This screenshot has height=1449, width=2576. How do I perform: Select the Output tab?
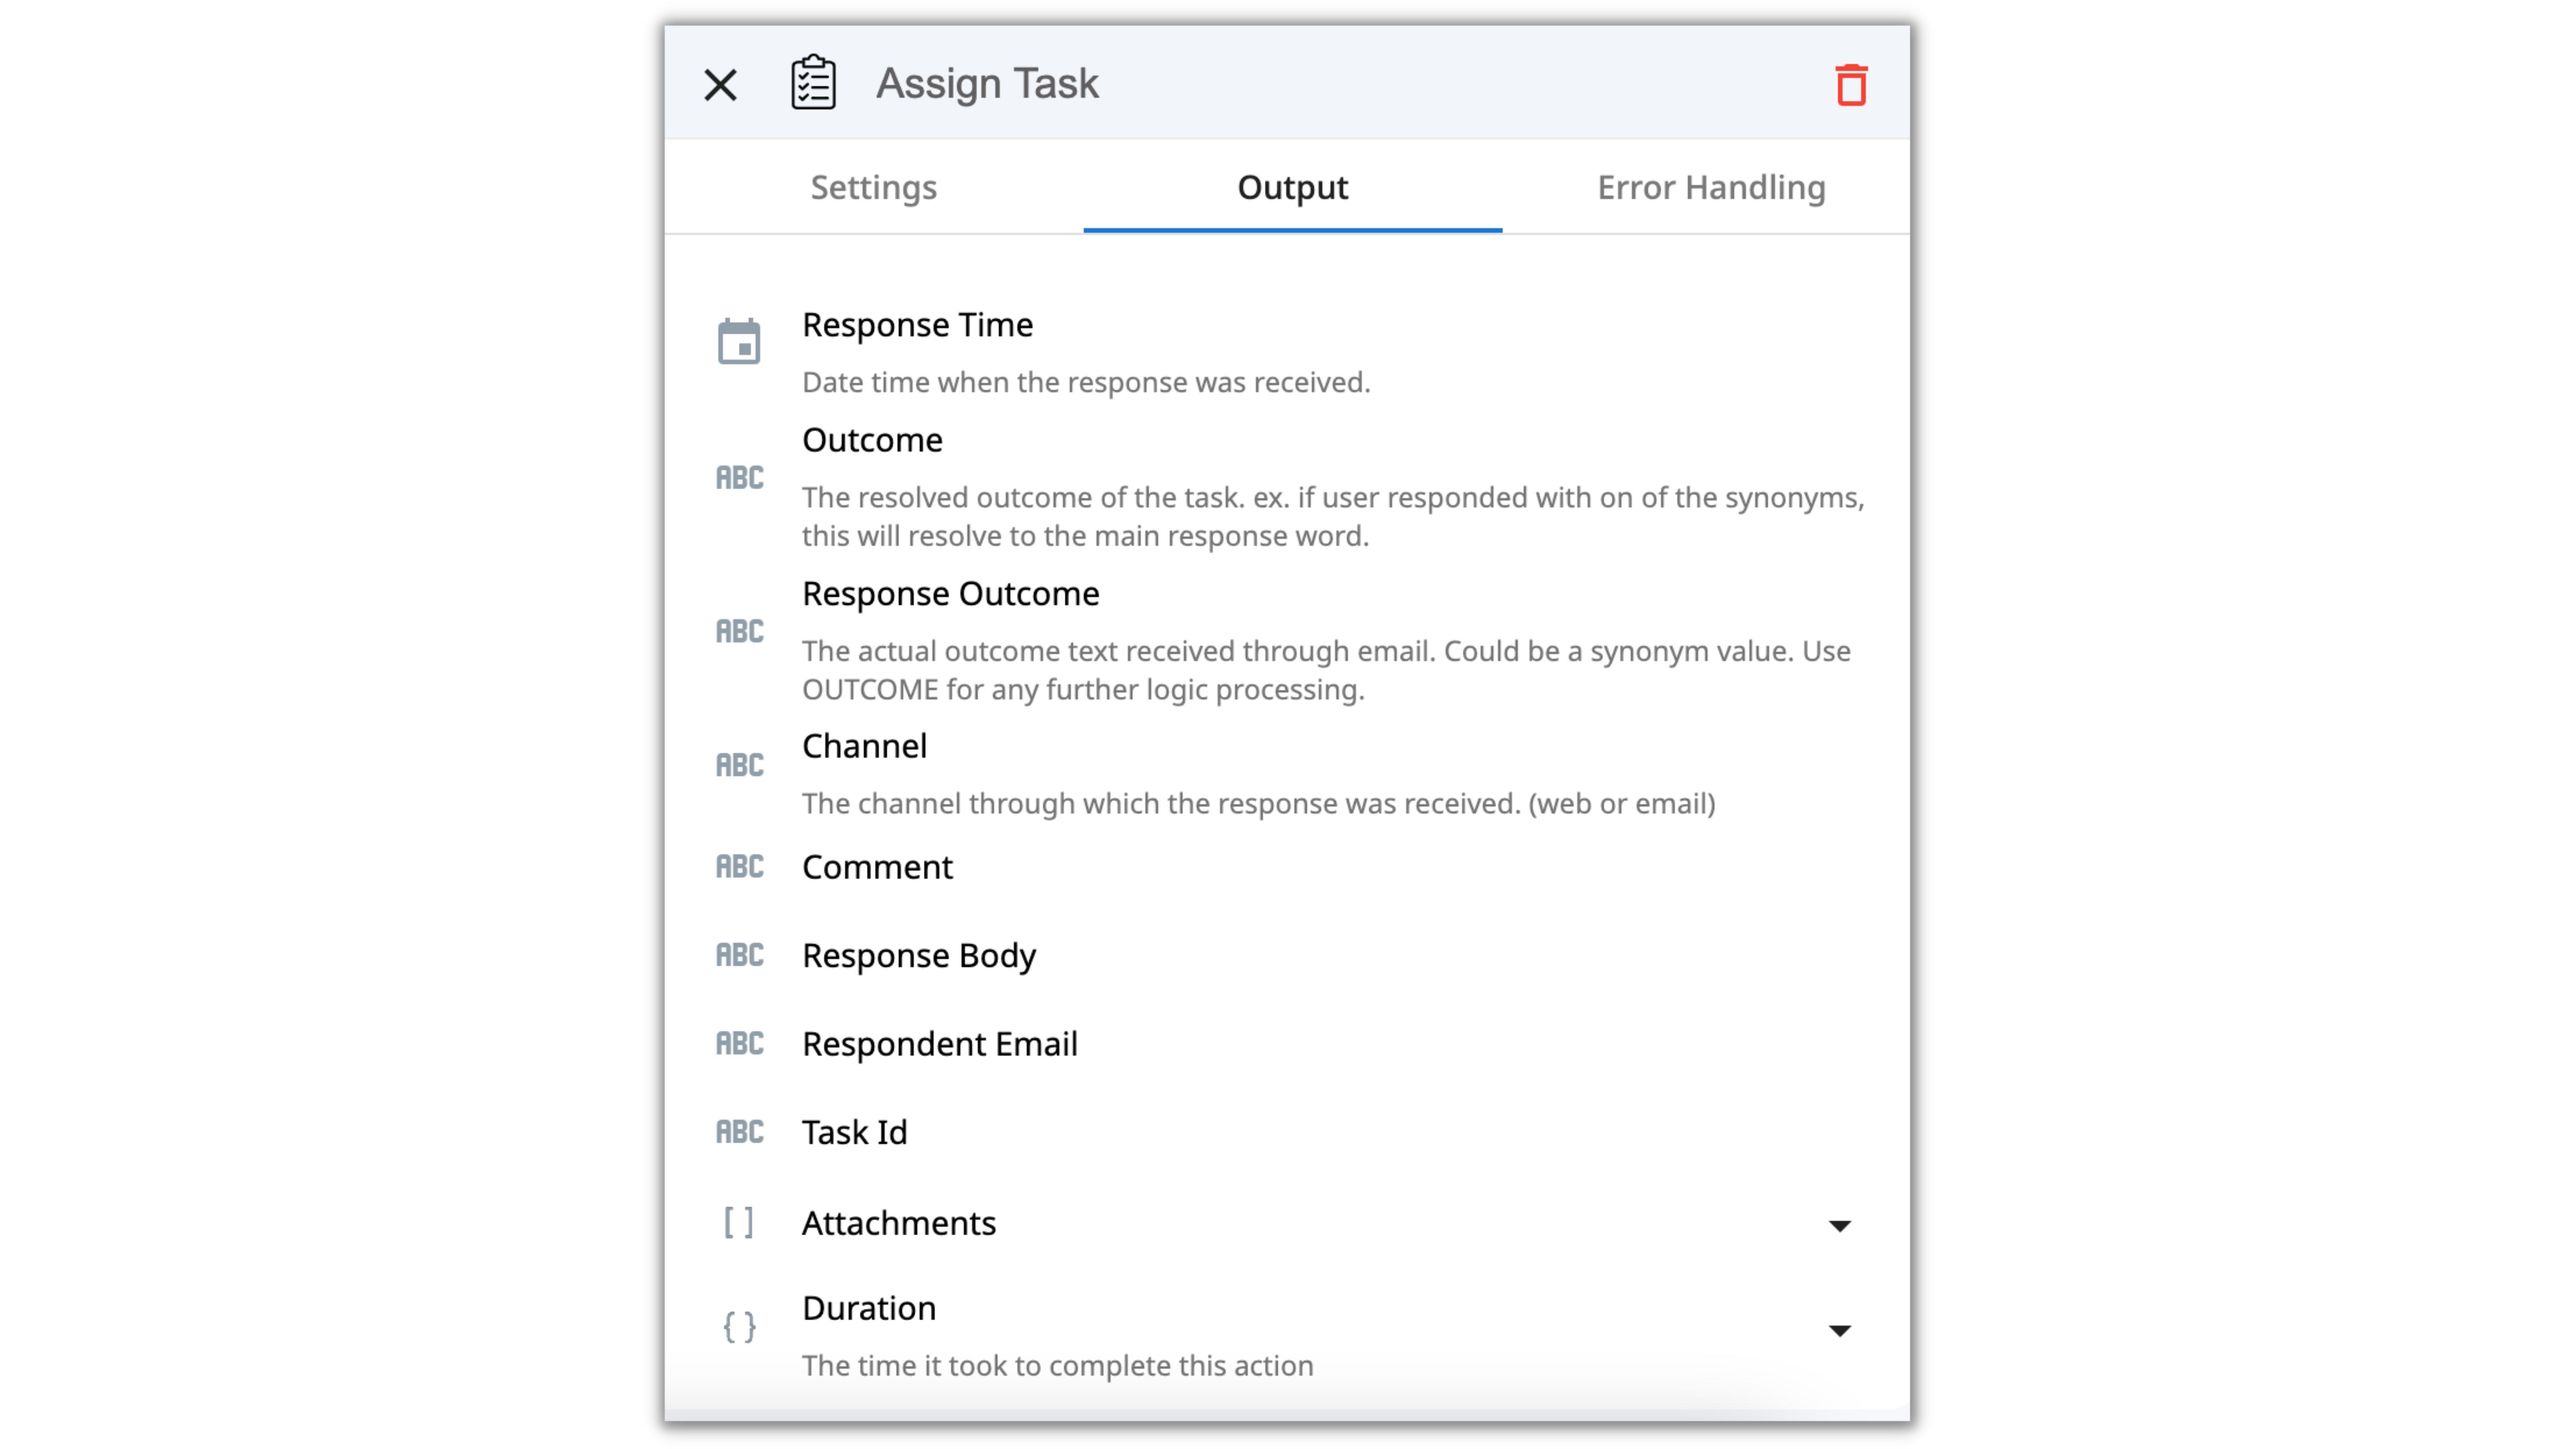click(1292, 187)
